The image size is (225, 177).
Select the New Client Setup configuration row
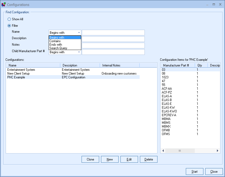(18, 74)
